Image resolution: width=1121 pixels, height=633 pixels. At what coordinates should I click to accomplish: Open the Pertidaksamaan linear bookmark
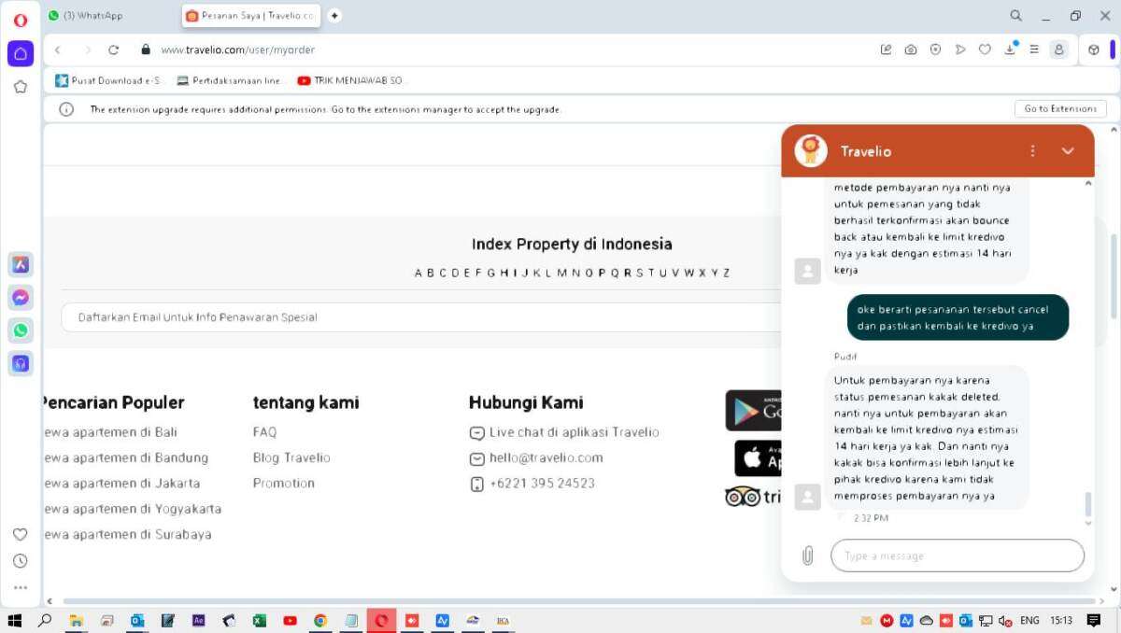click(230, 80)
